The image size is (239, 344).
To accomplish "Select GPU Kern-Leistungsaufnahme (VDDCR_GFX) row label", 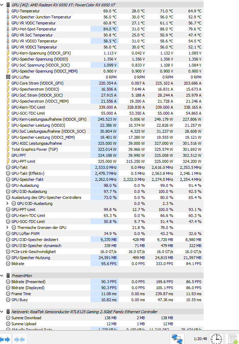I will tap(49, 119).
